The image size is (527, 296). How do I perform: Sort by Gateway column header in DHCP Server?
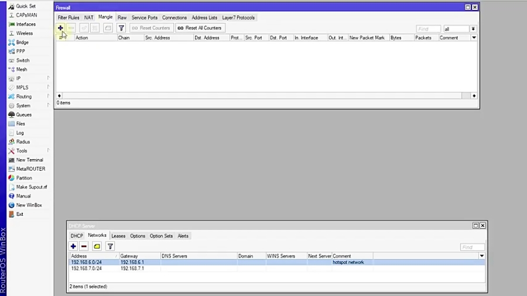pyautogui.click(x=139, y=256)
